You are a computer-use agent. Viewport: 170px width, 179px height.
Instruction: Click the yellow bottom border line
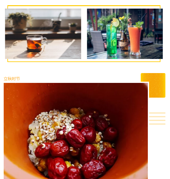point(84,62)
